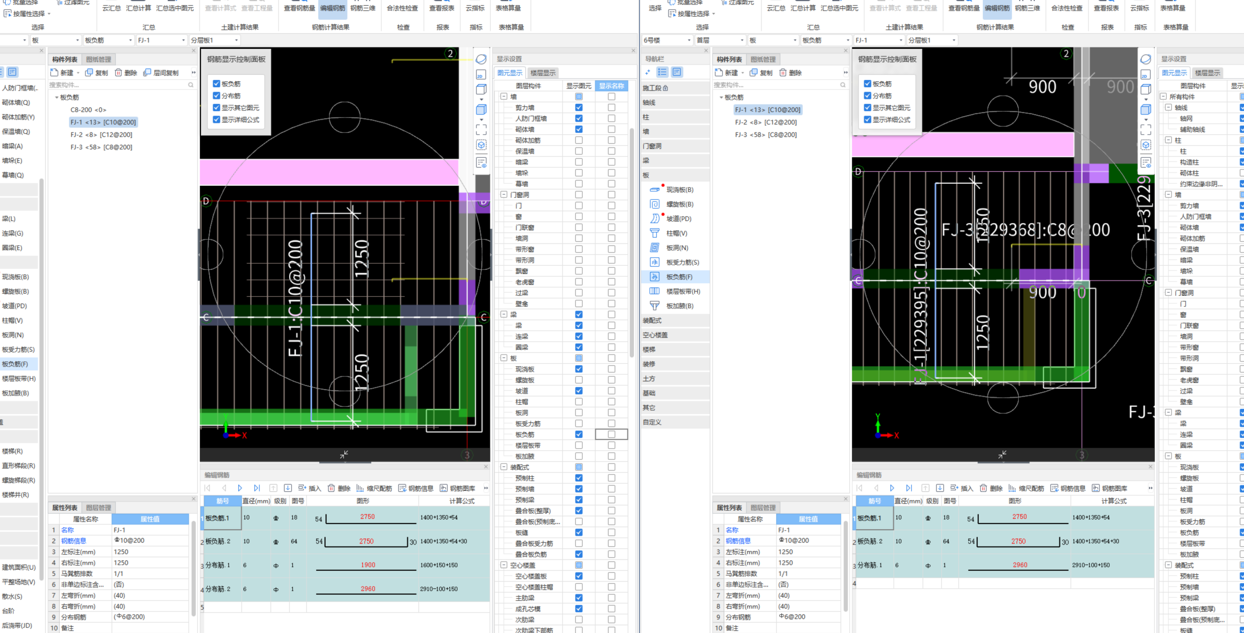Click 插入 in left rebar editor toolbar
1244x633 pixels.
pos(310,488)
